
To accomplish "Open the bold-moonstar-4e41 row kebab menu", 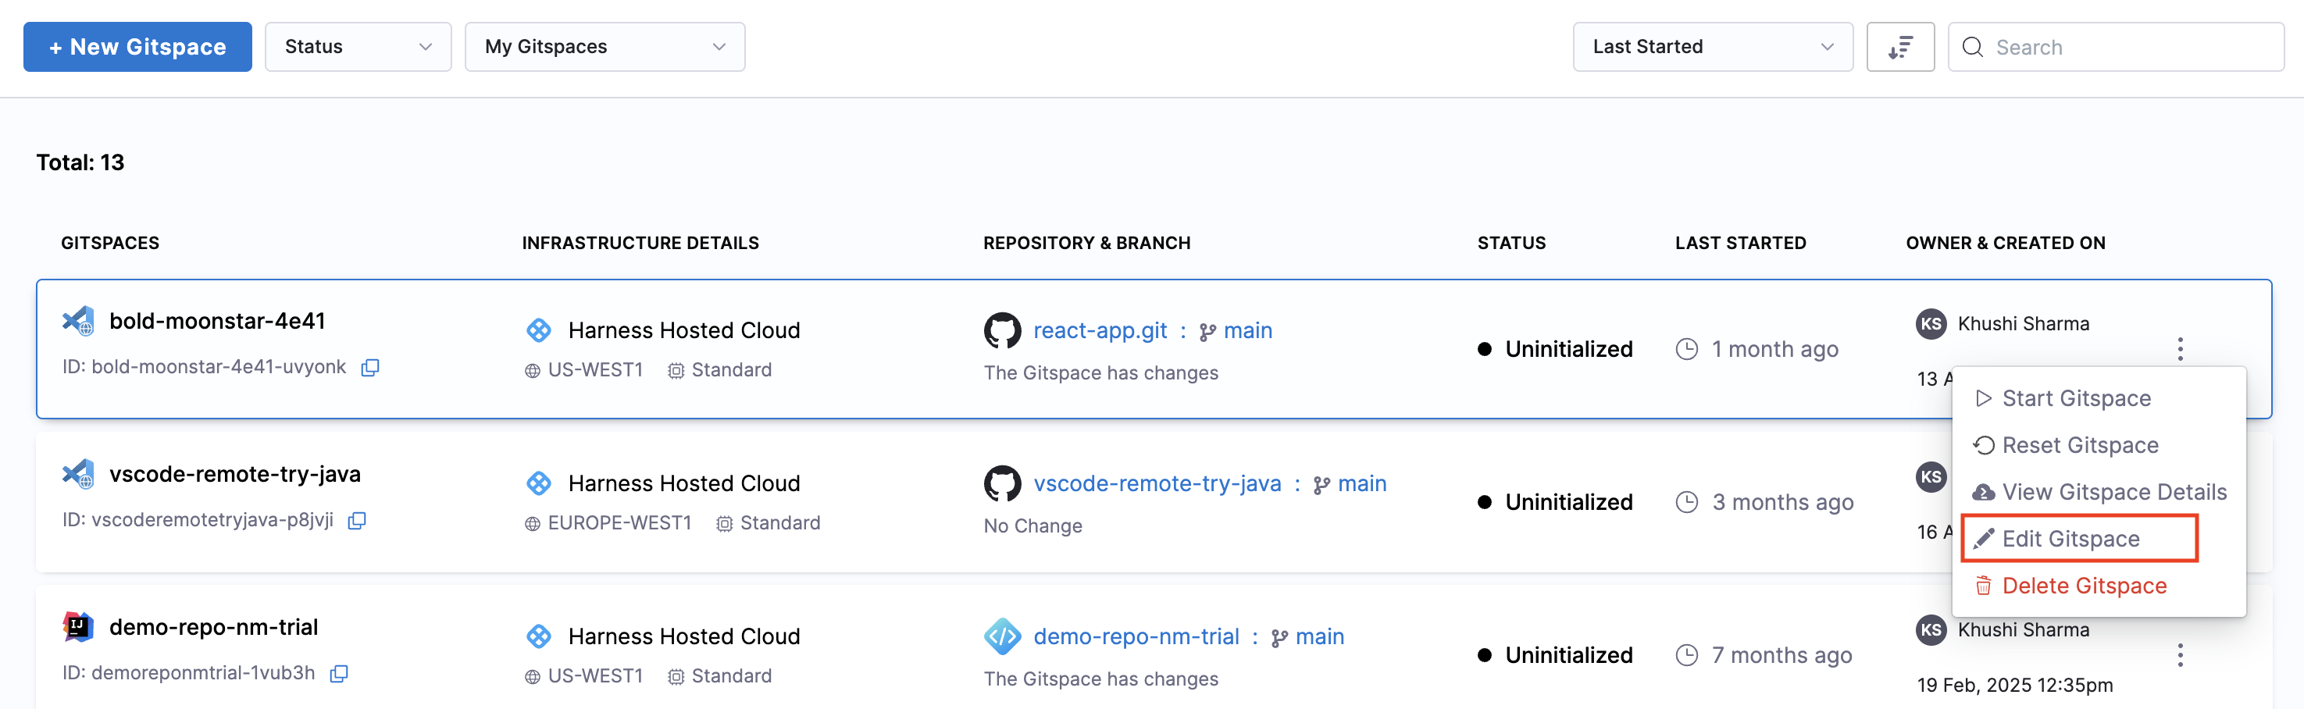I will pyautogui.click(x=2180, y=349).
